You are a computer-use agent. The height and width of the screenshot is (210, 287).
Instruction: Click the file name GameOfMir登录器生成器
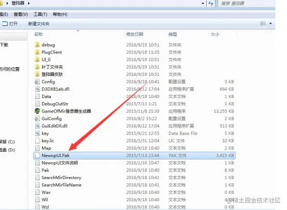click(66, 111)
